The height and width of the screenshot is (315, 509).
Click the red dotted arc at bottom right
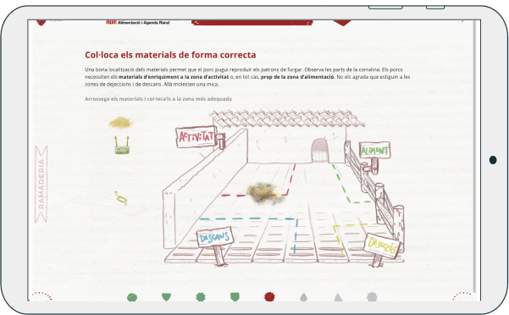click(462, 296)
